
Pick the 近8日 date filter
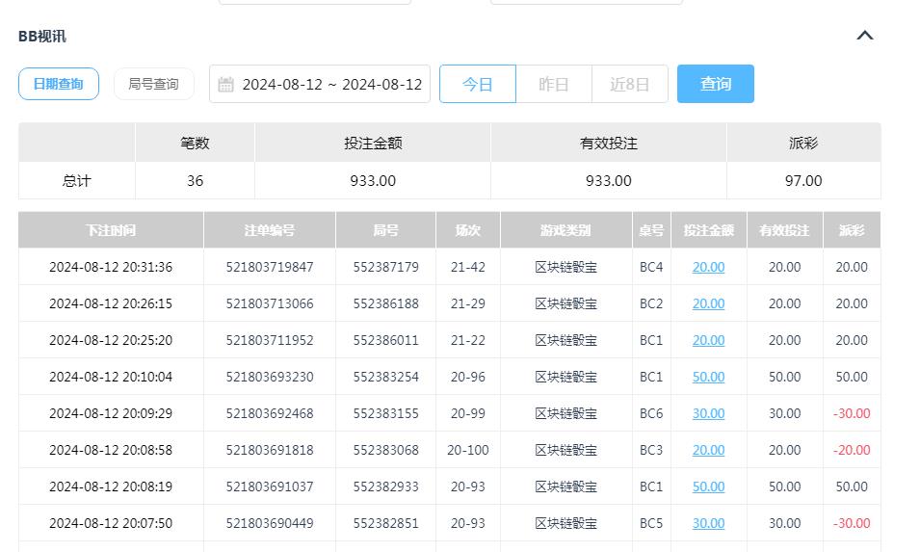(x=629, y=84)
